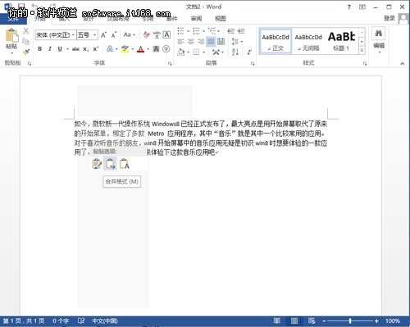
Task: Click Increase Indent icon
Action: 241,31
